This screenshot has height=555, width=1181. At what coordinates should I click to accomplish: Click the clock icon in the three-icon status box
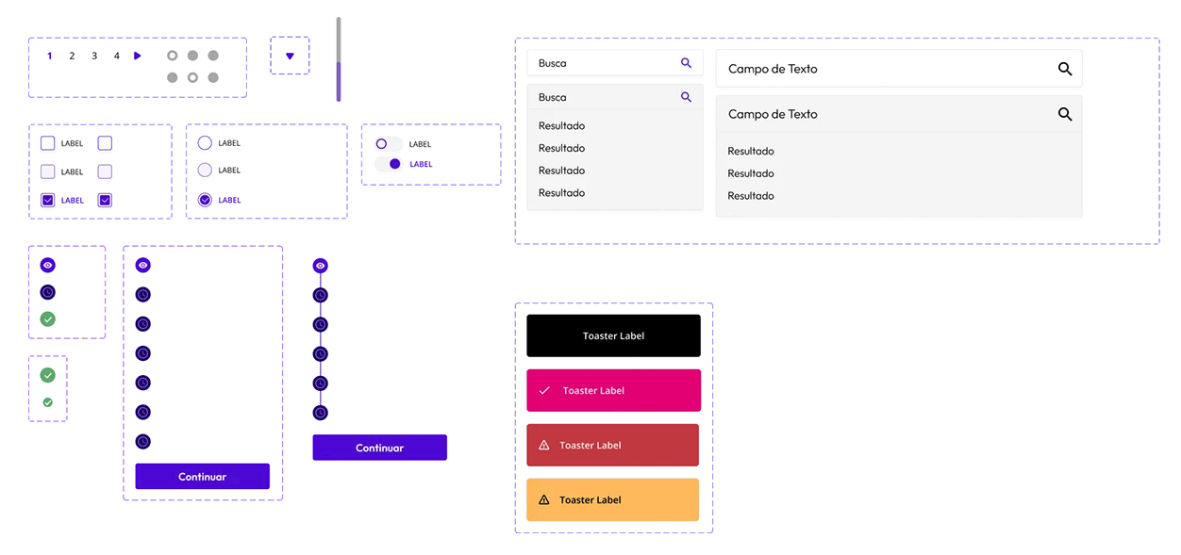(x=48, y=292)
